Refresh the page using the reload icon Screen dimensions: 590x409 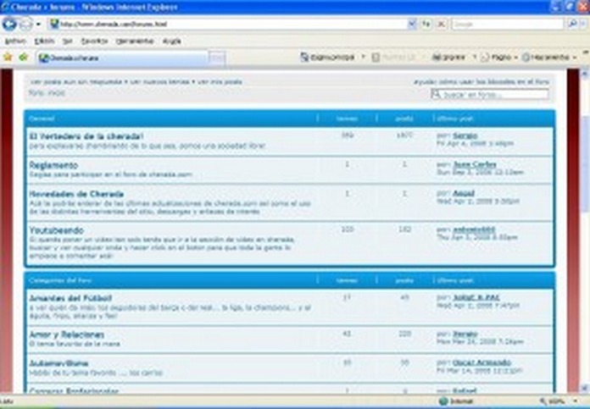pyautogui.click(x=426, y=24)
